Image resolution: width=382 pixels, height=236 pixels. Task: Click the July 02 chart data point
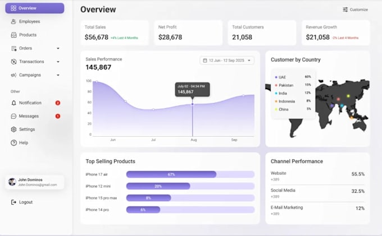pos(193,104)
